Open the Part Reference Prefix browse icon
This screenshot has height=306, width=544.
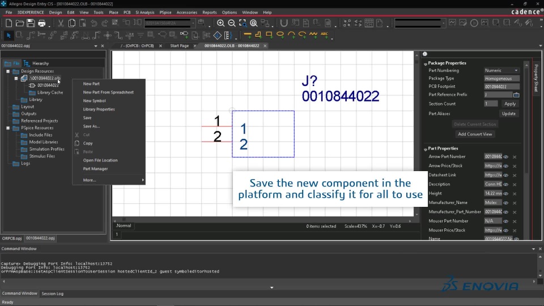pos(516,95)
